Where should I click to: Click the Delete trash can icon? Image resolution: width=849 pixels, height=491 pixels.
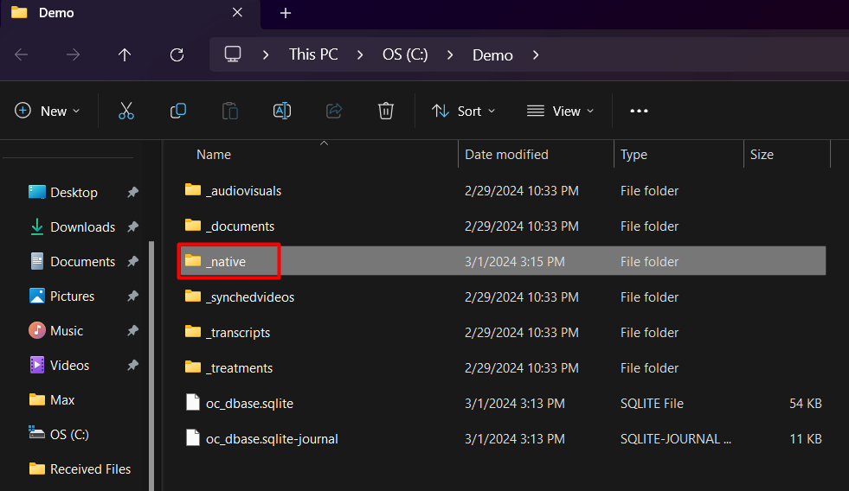[386, 111]
